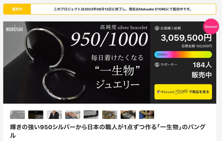The height and width of the screenshot is (141, 222).
Task: Click the main silver bangle hero image
Action: (77, 62)
